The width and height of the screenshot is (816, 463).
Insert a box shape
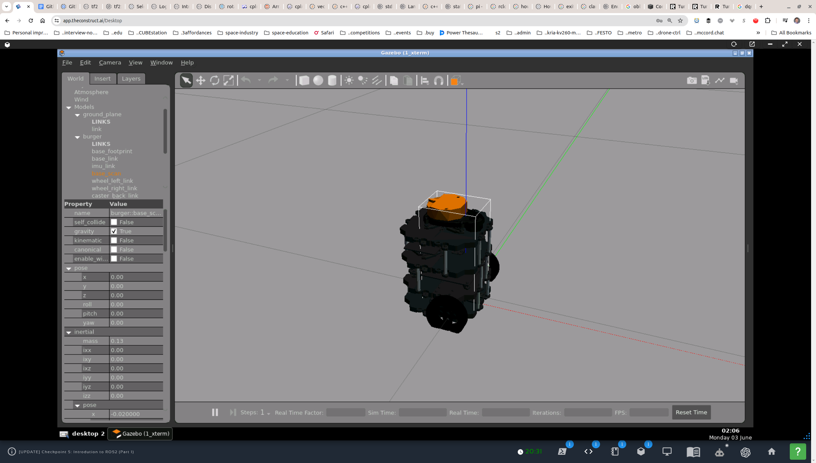point(304,81)
